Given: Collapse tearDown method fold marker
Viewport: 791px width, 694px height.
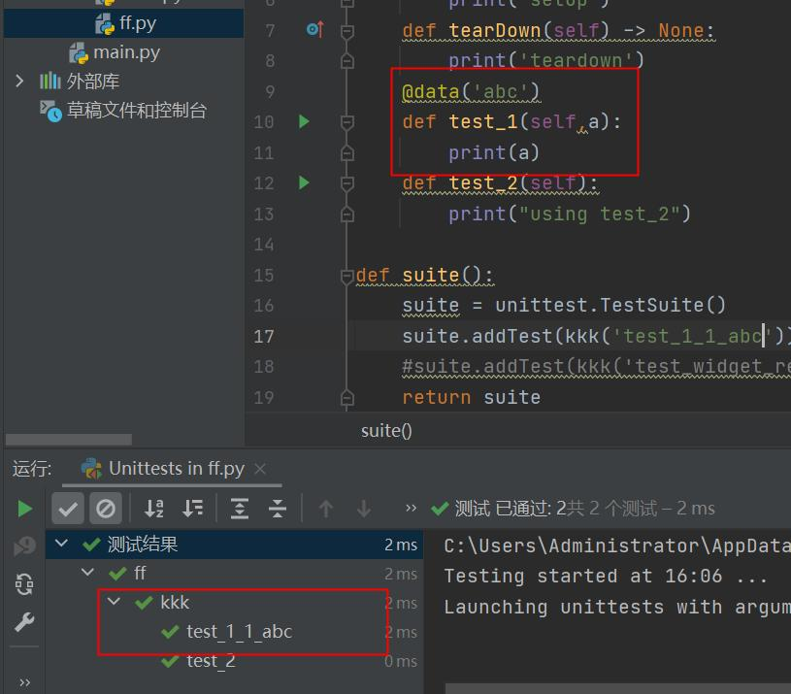Looking at the screenshot, I should [347, 32].
